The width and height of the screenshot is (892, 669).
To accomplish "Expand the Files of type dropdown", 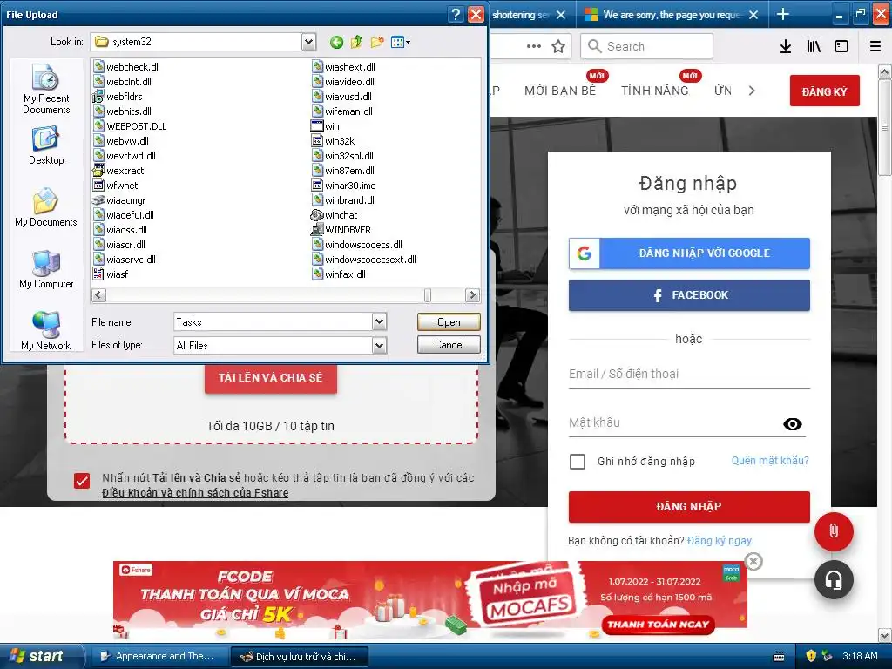I will (x=380, y=345).
